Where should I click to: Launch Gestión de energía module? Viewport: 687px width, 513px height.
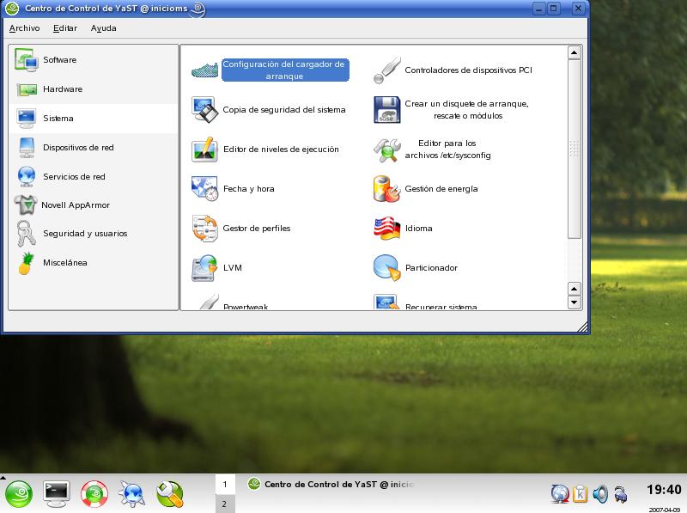coord(441,189)
